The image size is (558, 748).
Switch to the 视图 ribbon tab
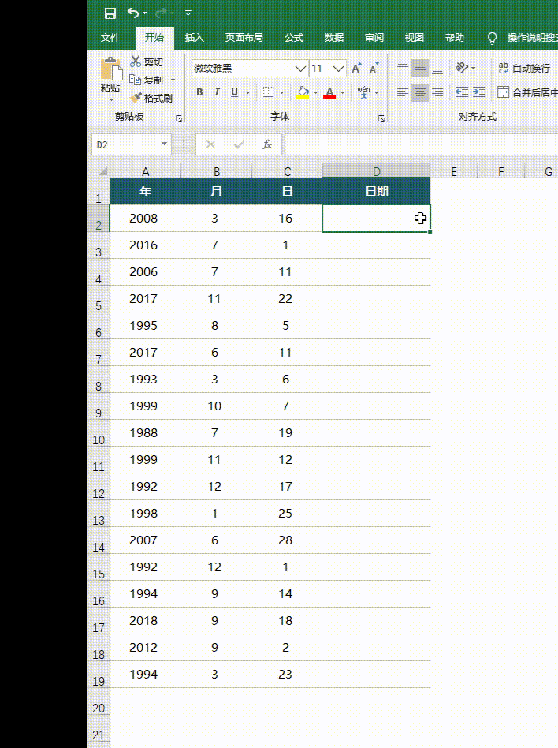[x=414, y=38]
